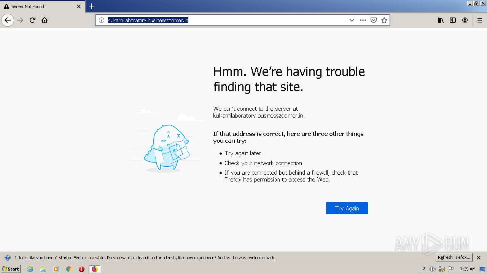
Task: Launch Internet Explorer from taskbar
Action: pos(30,269)
